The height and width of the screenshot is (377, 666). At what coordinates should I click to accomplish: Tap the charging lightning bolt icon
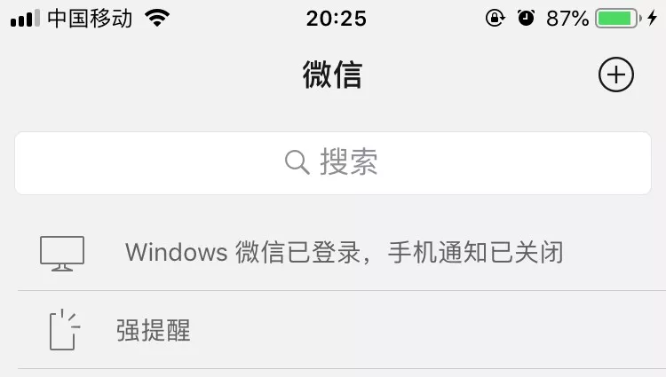coord(653,19)
